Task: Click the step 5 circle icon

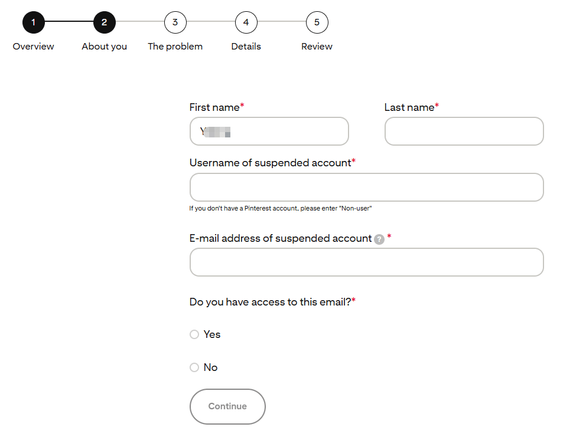Action: click(x=317, y=22)
